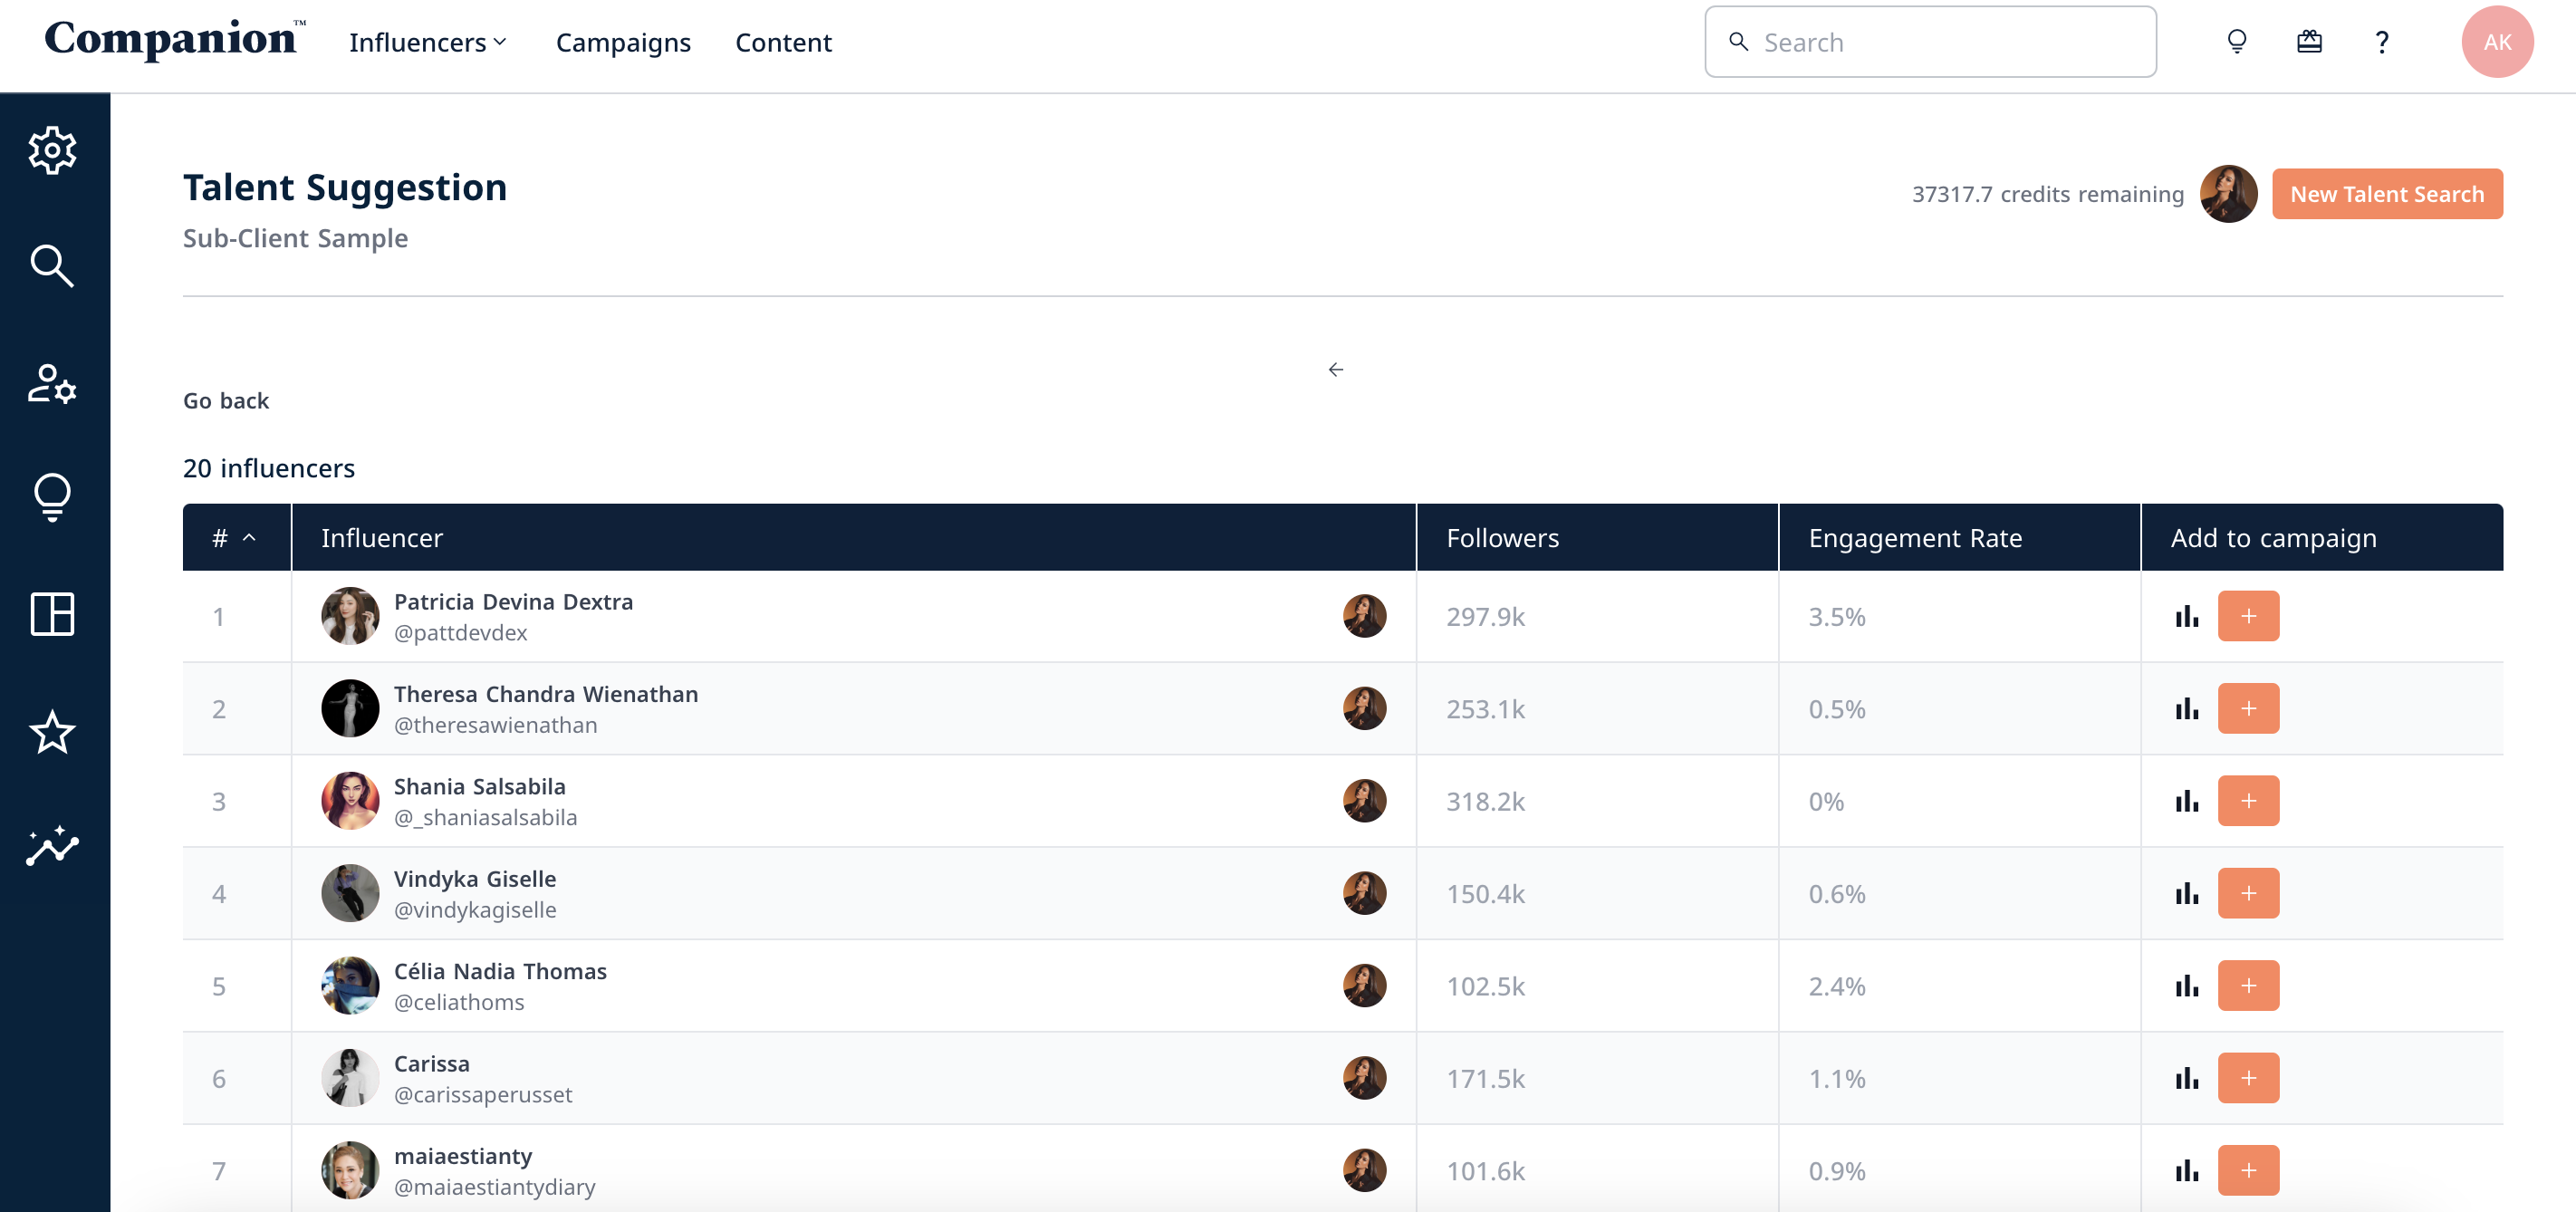Open user management icon in sidebar
This screenshot has width=2576, height=1212.
click(x=52, y=383)
